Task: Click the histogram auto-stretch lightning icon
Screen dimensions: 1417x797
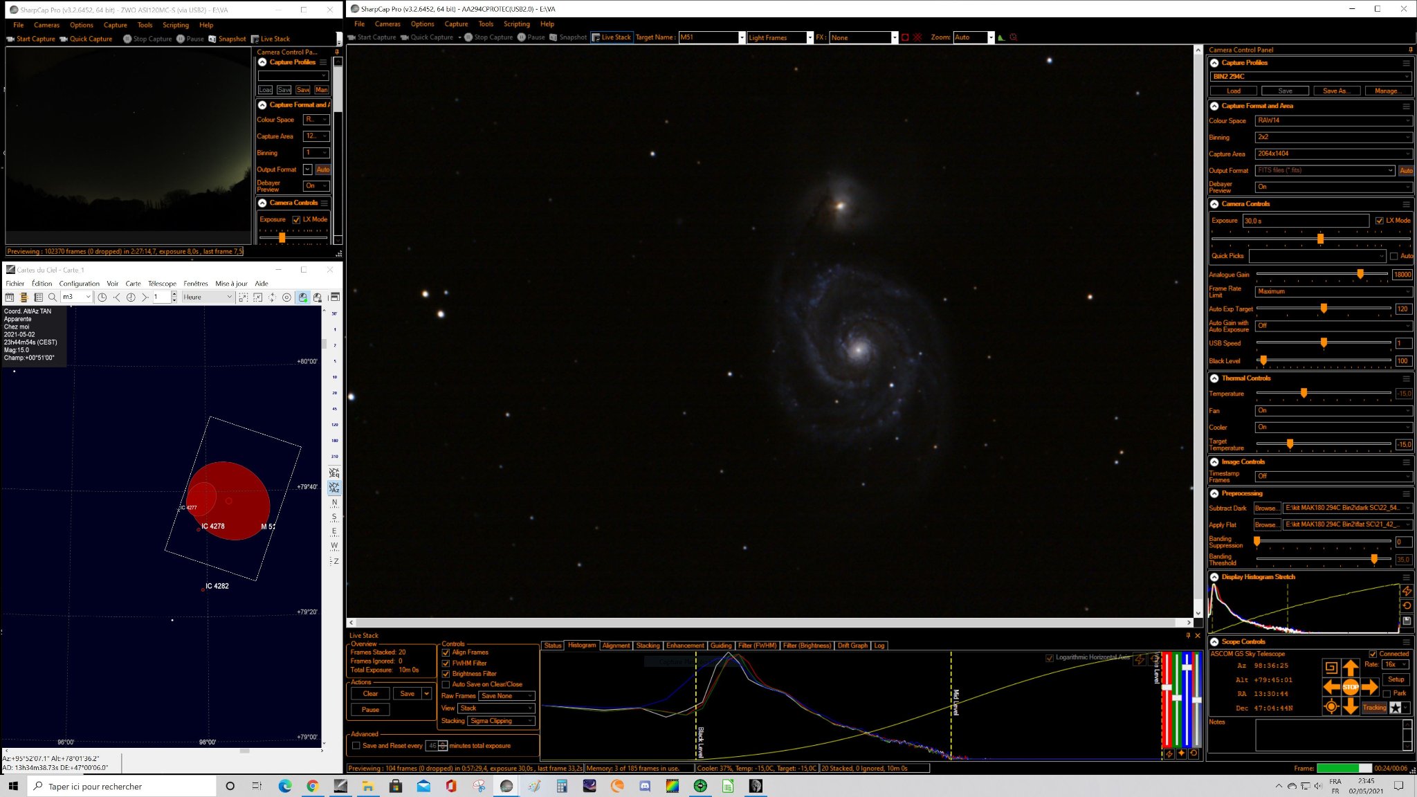Action: 1407,591
